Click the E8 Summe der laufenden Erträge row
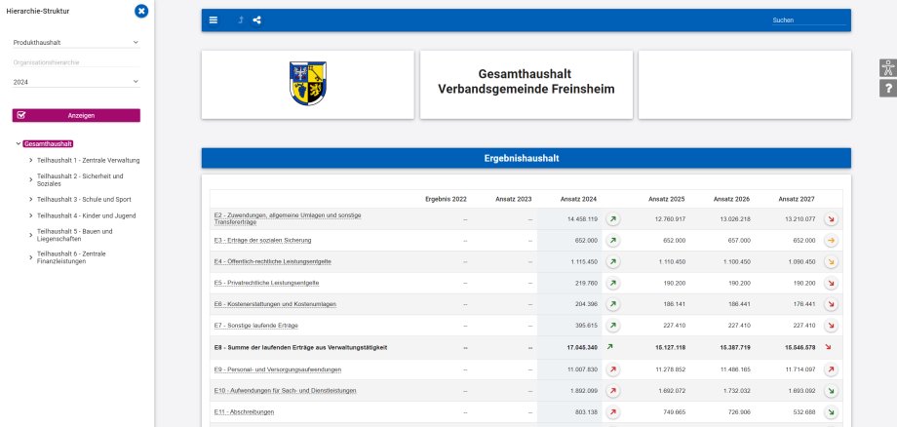Screen dimensions: 897x427 [x=526, y=347]
